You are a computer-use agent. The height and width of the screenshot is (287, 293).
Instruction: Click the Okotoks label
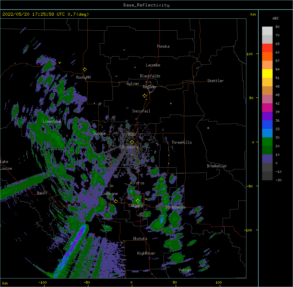(140, 239)
